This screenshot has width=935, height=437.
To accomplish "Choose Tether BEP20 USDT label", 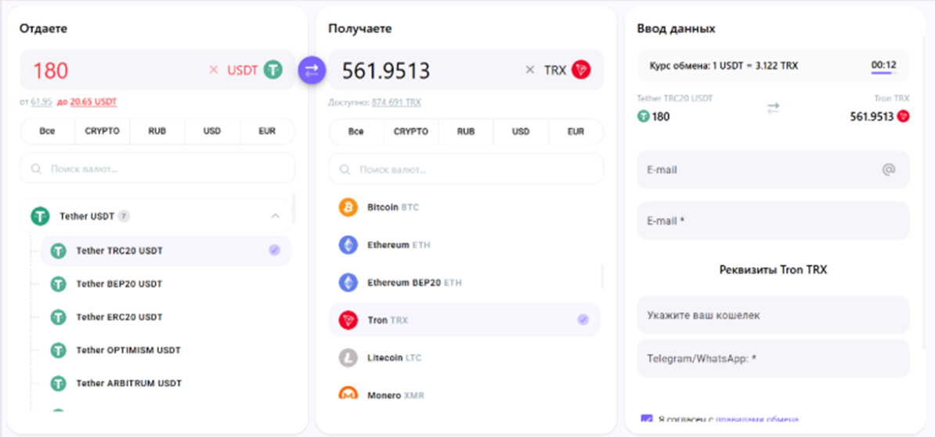I will (119, 284).
